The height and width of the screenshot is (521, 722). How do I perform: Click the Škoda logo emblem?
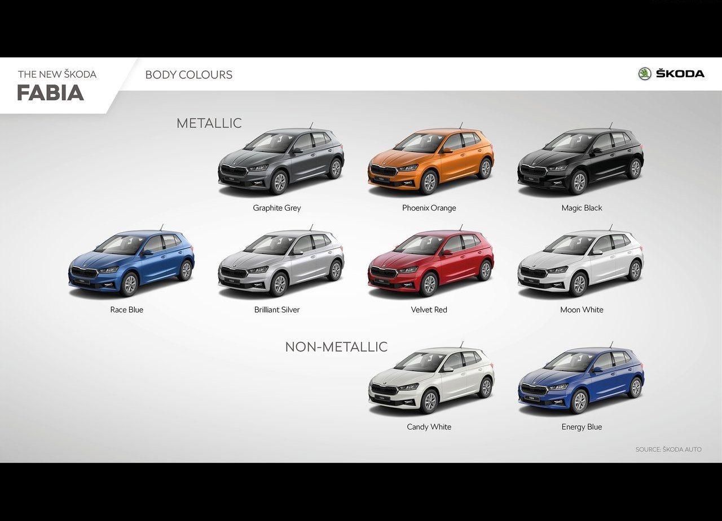pos(645,74)
